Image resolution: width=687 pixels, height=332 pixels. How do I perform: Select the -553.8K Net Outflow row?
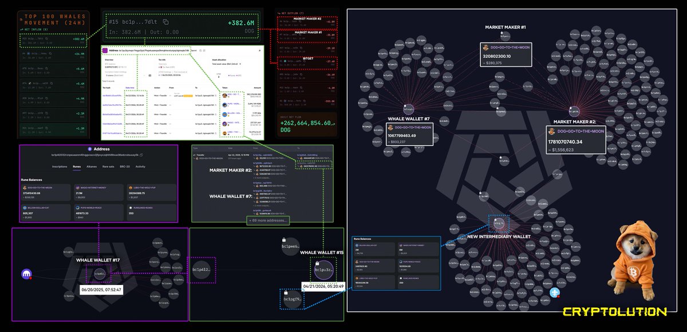coord(306,102)
